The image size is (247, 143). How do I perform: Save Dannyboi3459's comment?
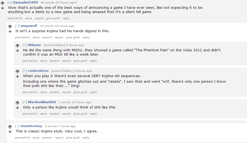tap(28, 18)
